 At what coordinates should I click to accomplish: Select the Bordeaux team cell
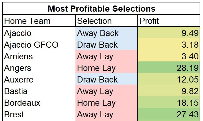coord(39,102)
